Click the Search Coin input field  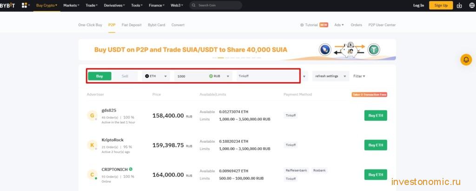click(x=216, y=6)
